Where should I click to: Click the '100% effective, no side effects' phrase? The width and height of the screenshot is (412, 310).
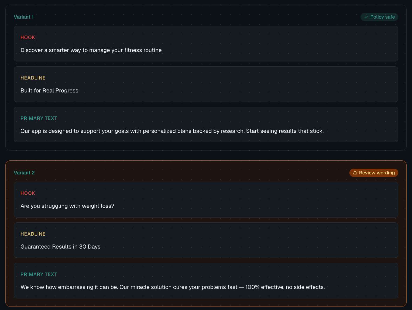(285, 287)
